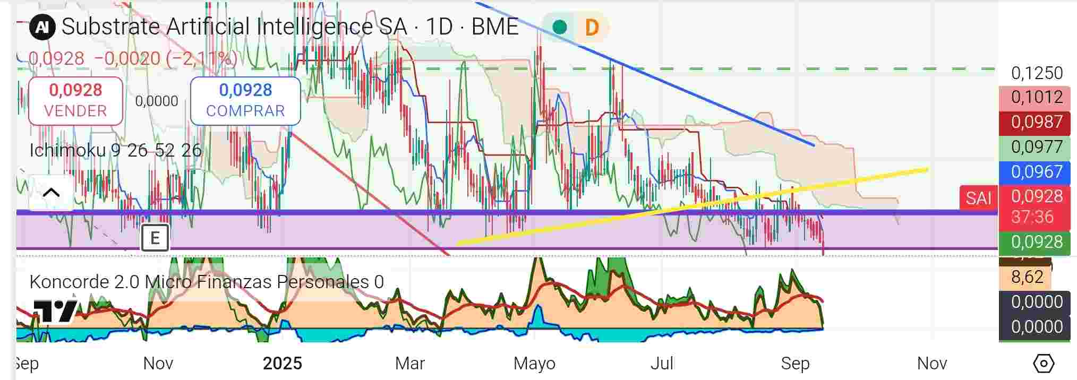Click the Substrate AI symbol logo
Image resolution: width=1077 pixels, height=380 pixels.
pos(42,27)
